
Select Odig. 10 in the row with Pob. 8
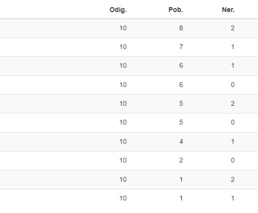pyautogui.click(x=123, y=28)
